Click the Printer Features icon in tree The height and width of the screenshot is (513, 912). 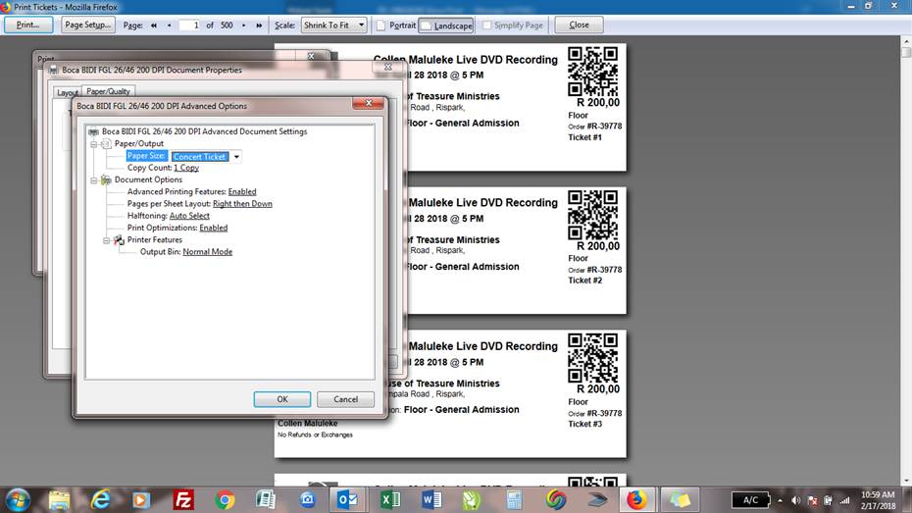coord(119,239)
